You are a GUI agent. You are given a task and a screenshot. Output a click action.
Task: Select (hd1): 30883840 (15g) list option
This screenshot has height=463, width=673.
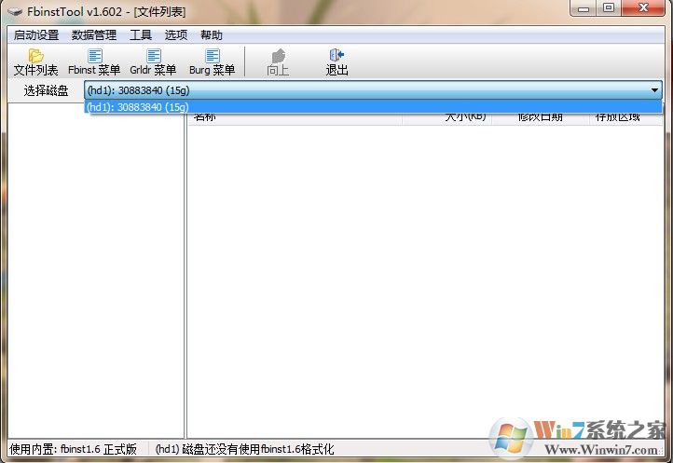[373, 107]
